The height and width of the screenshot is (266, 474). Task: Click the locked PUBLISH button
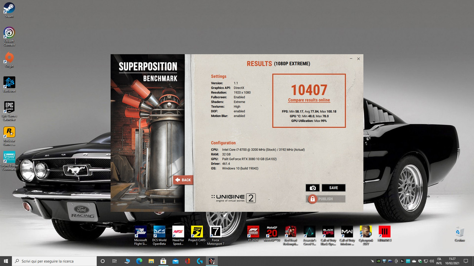click(326, 199)
